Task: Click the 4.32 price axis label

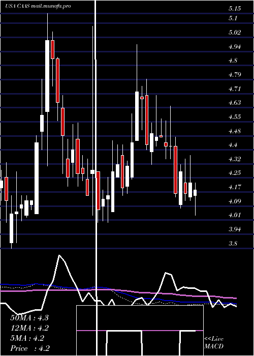Action: [x=235, y=159]
